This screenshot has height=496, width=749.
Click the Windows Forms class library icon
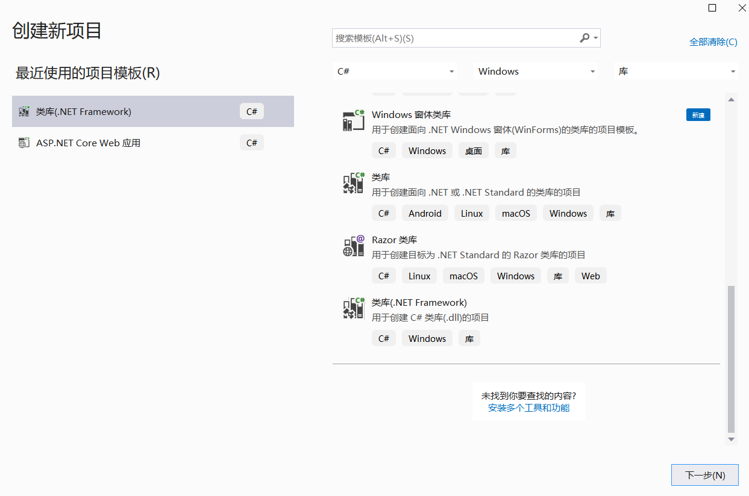354,120
